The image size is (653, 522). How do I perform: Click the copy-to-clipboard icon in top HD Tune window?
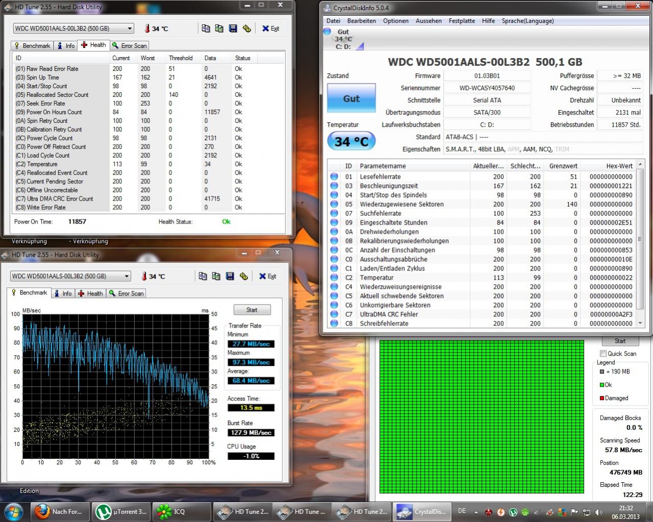click(x=206, y=29)
